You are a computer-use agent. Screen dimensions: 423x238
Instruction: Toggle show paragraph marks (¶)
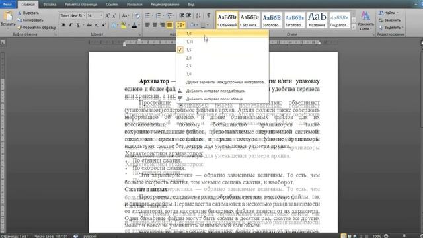[x=209, y=15]
